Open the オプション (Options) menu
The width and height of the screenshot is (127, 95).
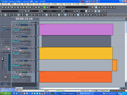pyautogui.click(x=68, y=4)
